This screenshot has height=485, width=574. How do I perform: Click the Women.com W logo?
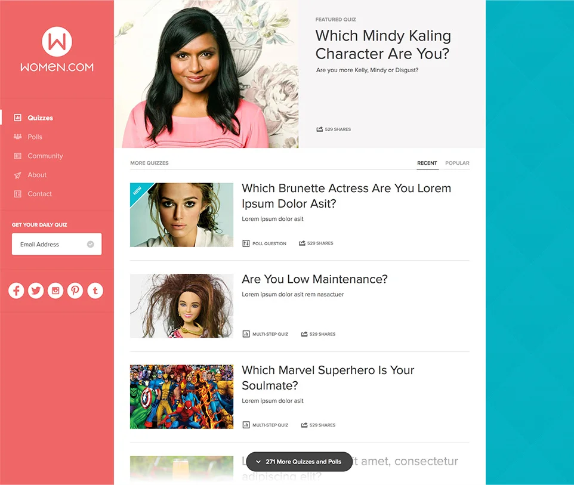click(x=57, y=41)
